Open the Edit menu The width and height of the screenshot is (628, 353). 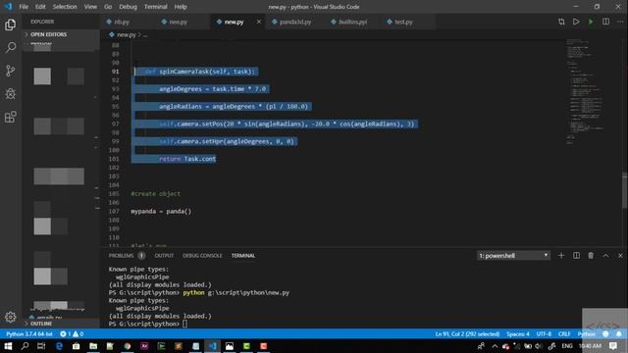pos(40,7)
